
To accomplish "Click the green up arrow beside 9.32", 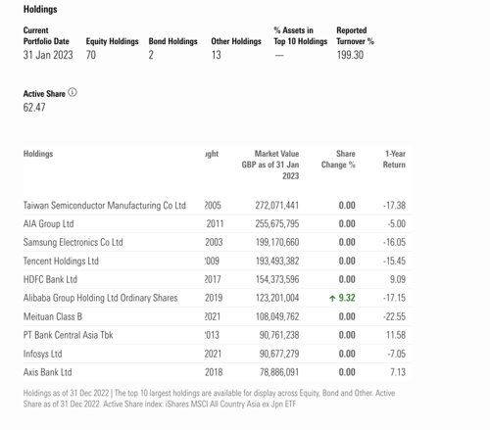I will [332, 298].
